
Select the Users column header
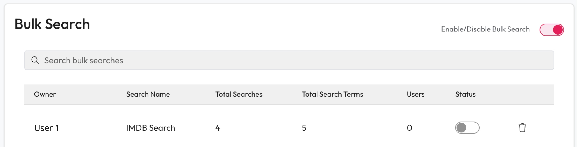click(x=415, y=94)
